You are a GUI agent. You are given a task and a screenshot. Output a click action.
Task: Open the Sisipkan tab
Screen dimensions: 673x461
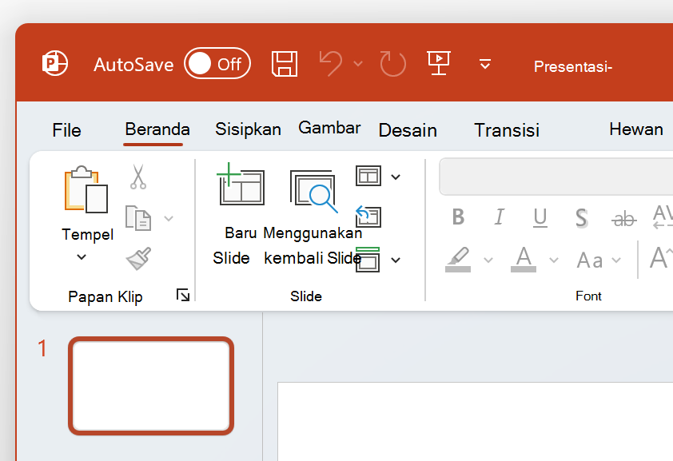pos(248,129)
